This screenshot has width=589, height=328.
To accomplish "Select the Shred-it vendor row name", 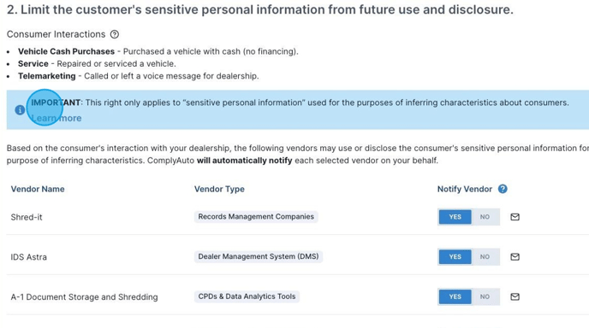I will tap(27, 217).
